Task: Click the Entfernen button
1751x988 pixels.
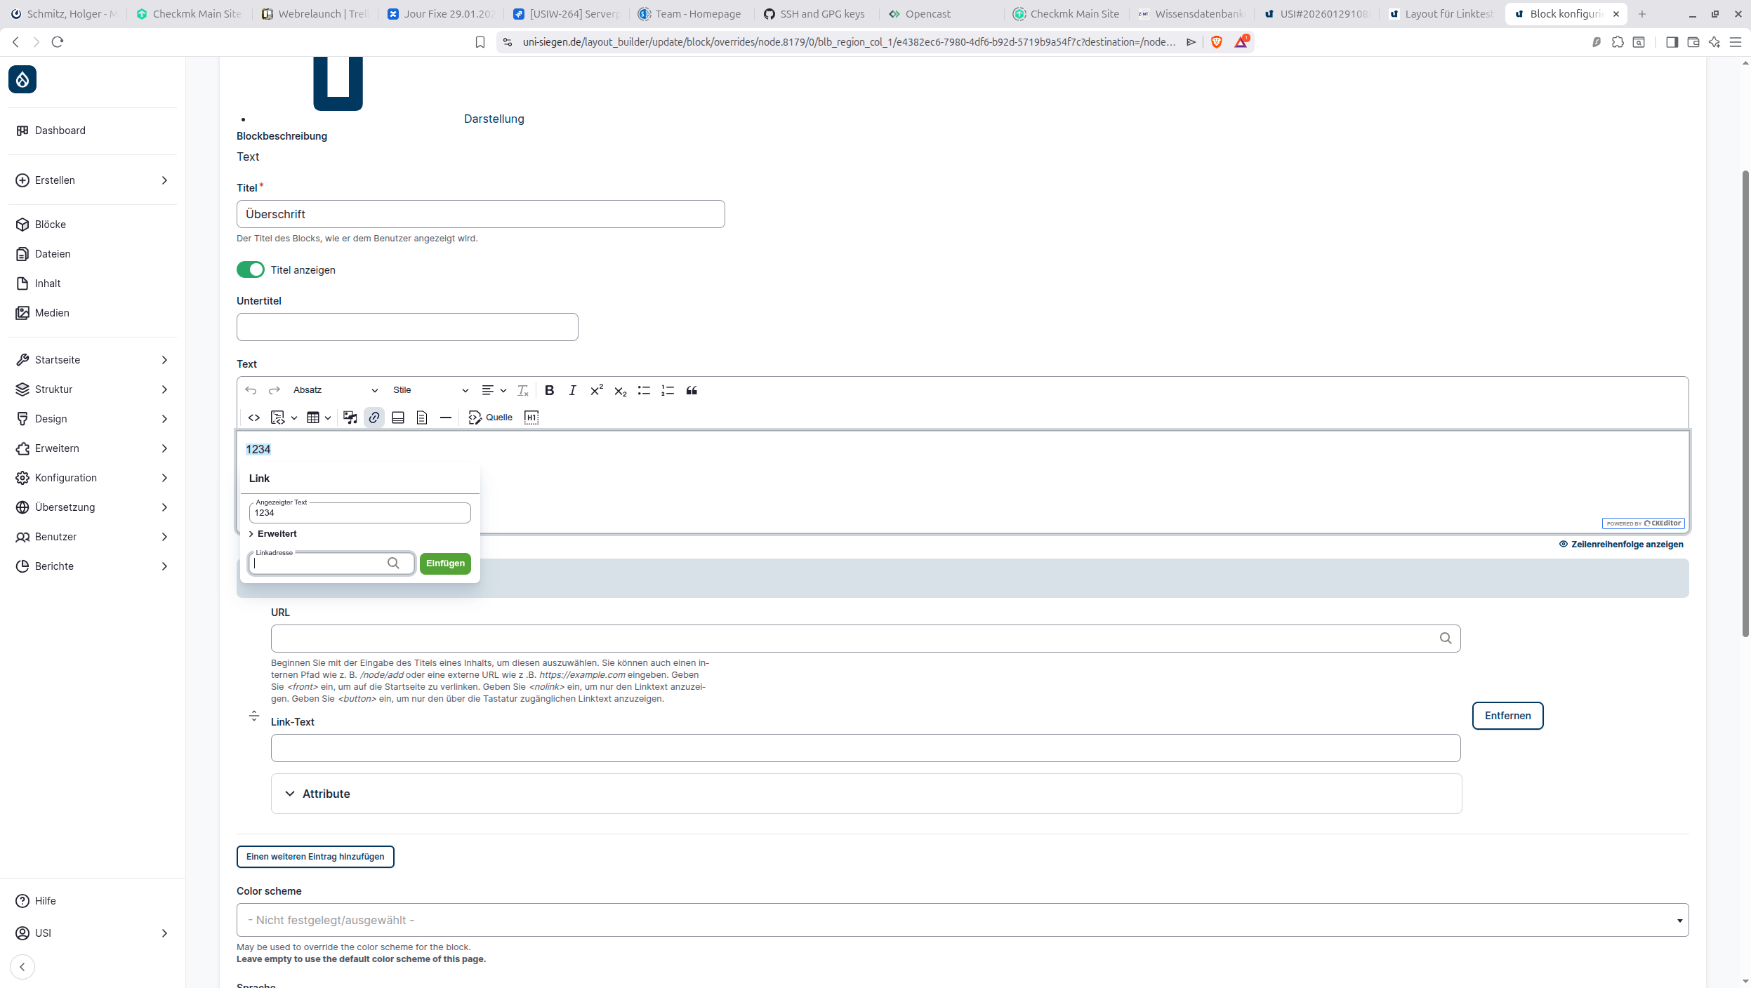Action: pos(1507,716)
